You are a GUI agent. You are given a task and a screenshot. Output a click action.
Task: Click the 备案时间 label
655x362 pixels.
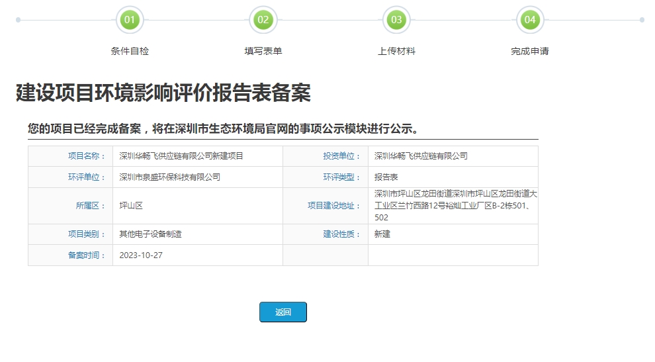click(x=87, y=255)
